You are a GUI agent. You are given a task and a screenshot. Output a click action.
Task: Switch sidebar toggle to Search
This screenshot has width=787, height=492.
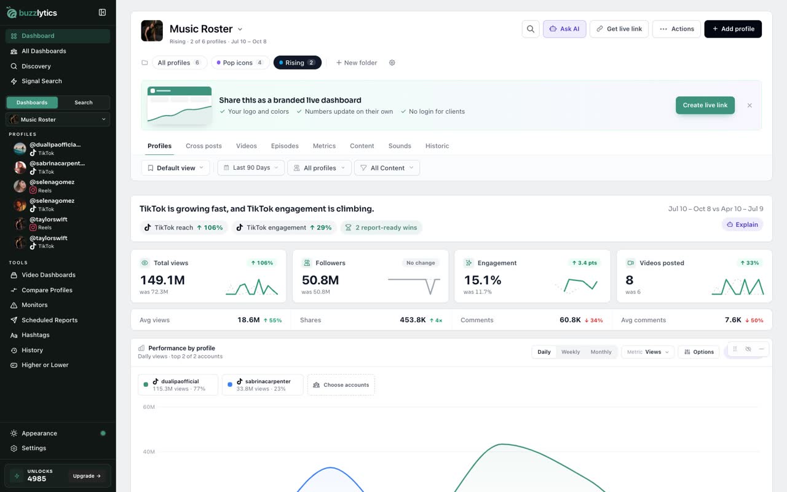pos(84,103)
